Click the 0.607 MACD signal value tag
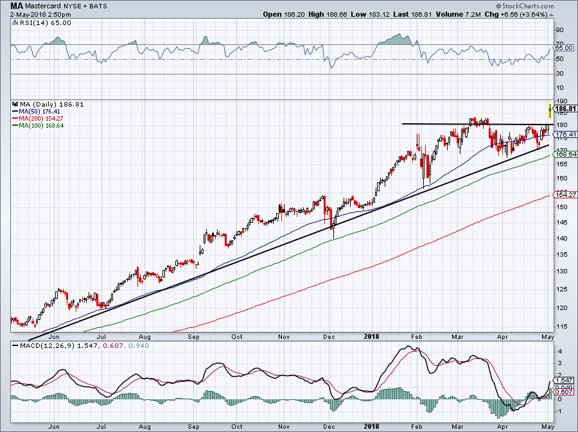 [x=565, y=393]
